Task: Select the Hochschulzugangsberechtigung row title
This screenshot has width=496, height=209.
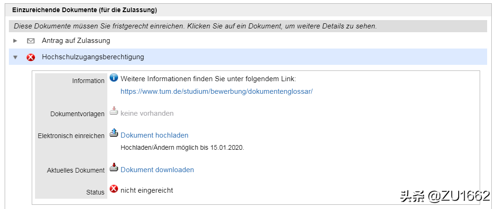Action: pos(93,57)
